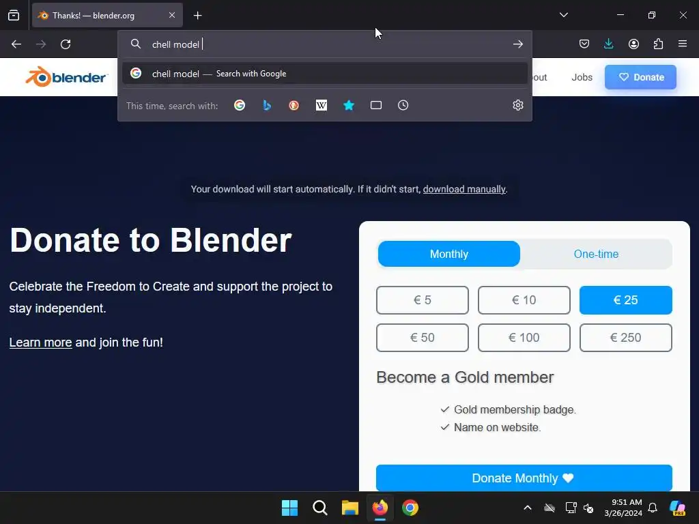Switch to One-time donation tab
Image resolution: width=699 pixels, height=524 pixels.
click(x=596, y=254)
